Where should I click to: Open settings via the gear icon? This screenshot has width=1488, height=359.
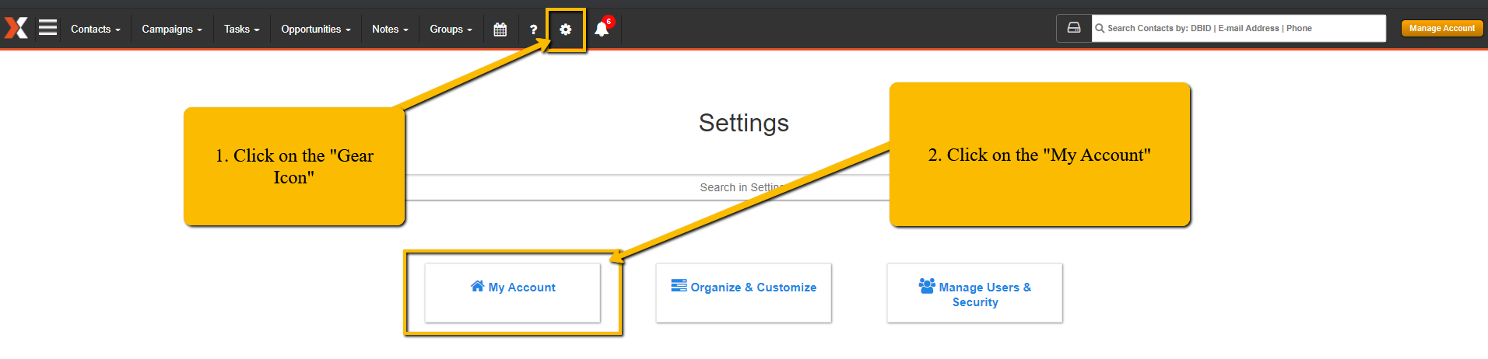coord(566,30)
